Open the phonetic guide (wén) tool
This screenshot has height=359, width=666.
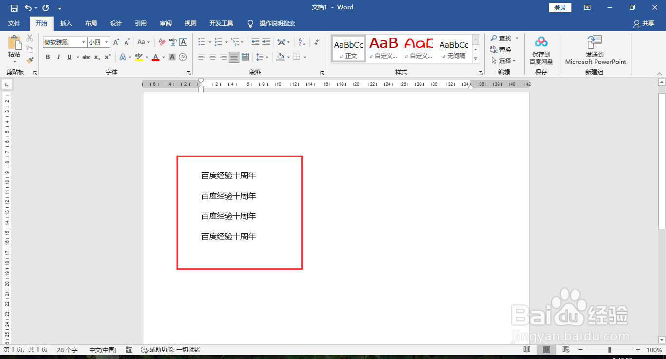(x=173, y=42)
